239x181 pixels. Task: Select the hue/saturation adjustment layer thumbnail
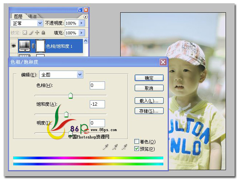coord(24,46)
